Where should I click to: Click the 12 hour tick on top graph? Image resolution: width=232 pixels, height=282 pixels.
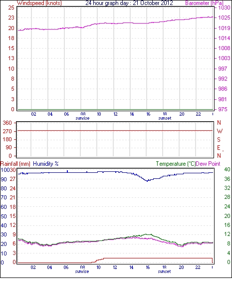115,114
